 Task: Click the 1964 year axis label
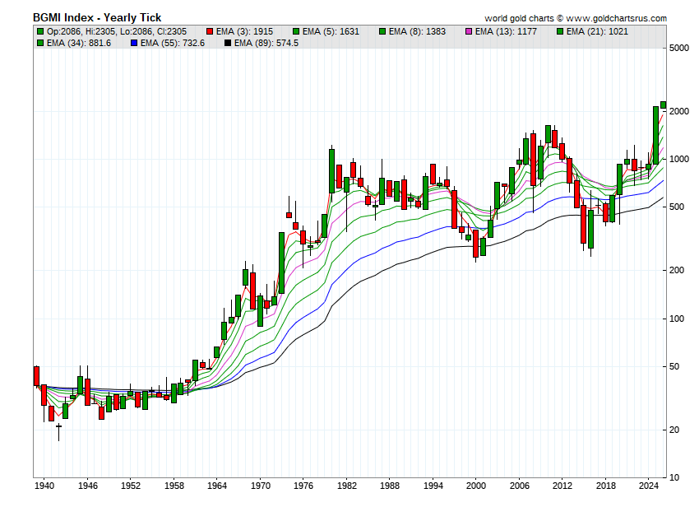point(217,486)
